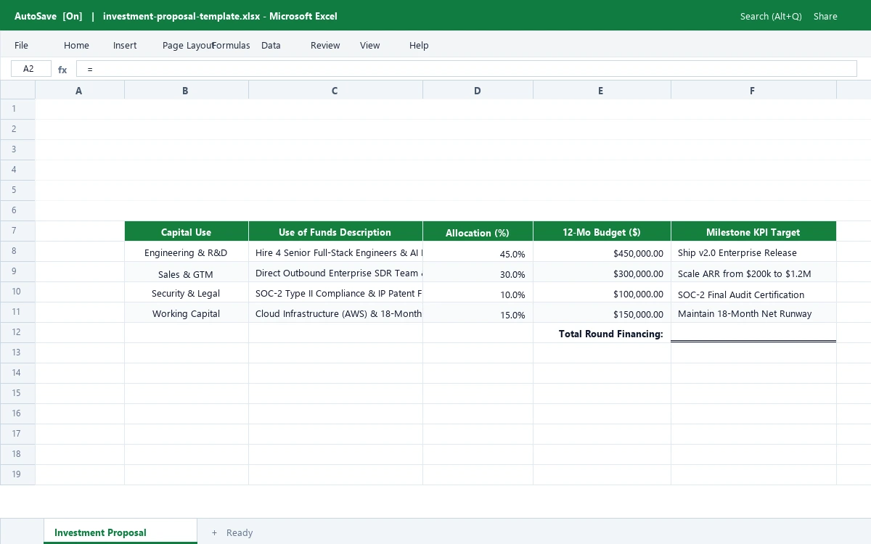871x544 pixels.
Task: Select the Engineering & R&D cell
Action: pos(186,252)
